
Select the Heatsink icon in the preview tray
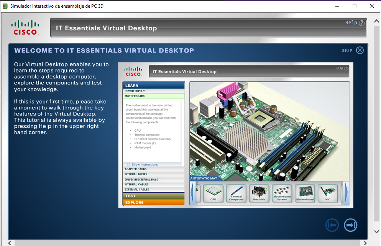(x=259, y=193)
